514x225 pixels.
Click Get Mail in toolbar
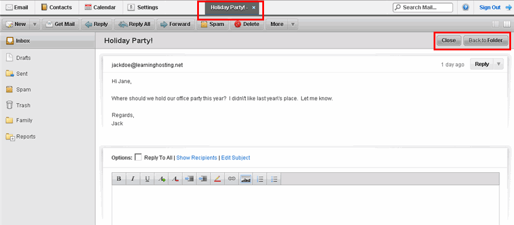point(60,24)
